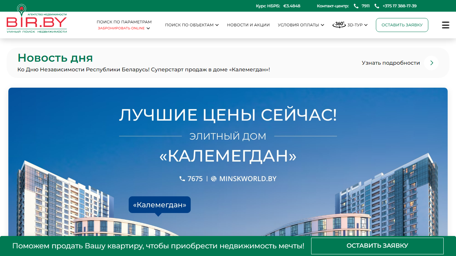Click the Курс НБРБ €3.4848 rate
The image size is (456, 256).
click(x=278, y=6)
